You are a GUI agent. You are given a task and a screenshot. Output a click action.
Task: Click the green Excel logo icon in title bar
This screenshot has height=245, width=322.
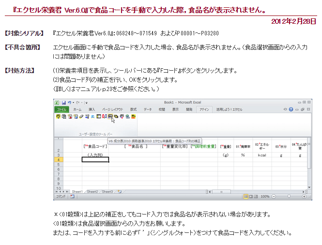coord(57,103)
